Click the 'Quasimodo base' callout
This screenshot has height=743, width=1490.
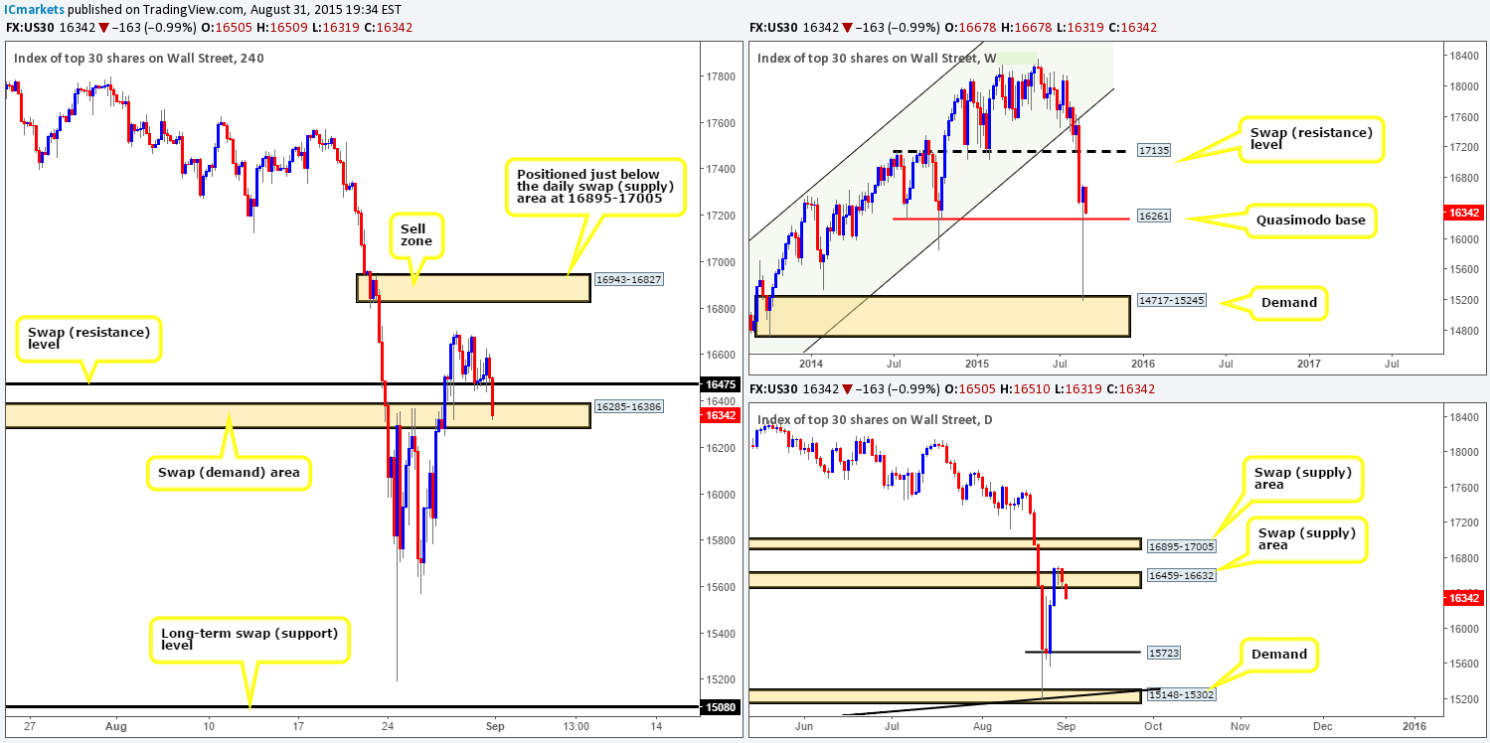coord(1311,222)
